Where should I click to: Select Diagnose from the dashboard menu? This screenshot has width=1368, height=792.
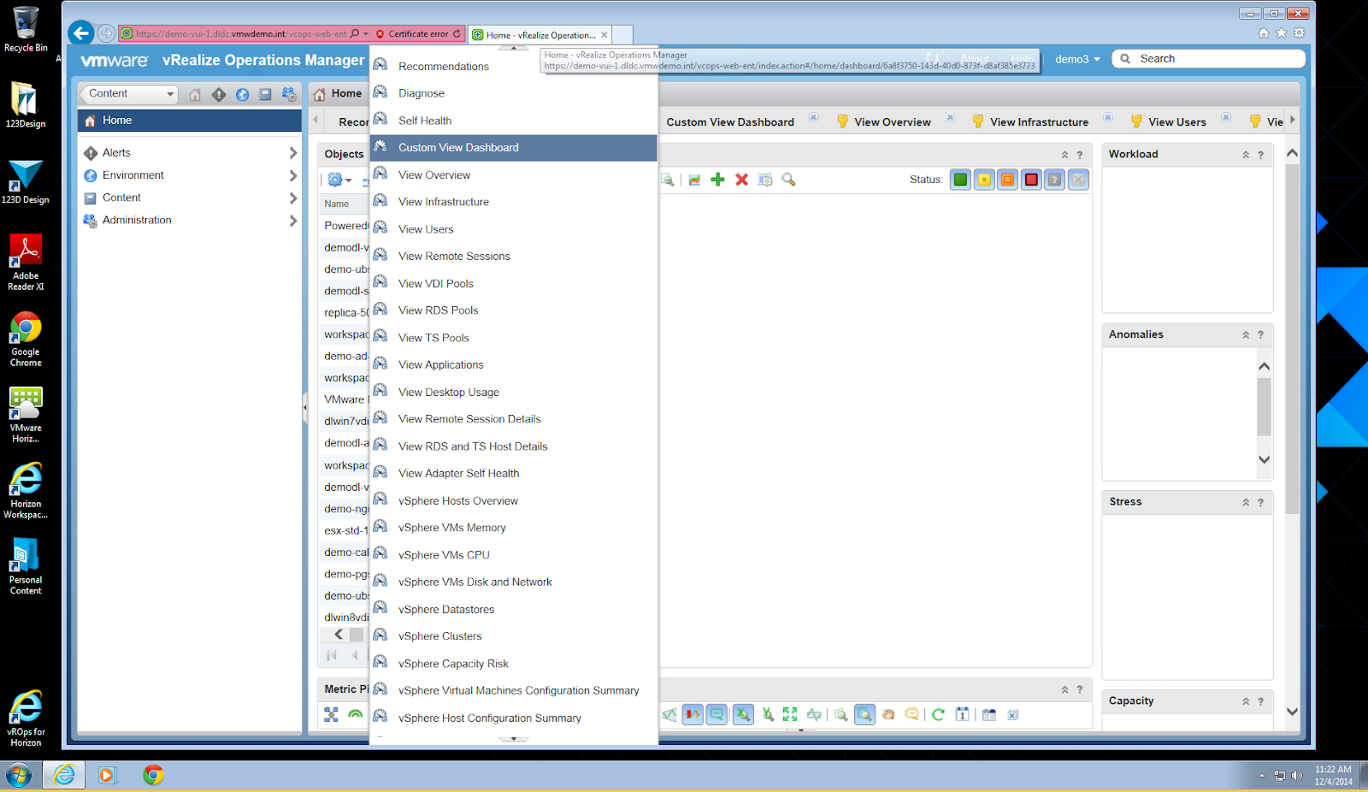pos(513,93)
